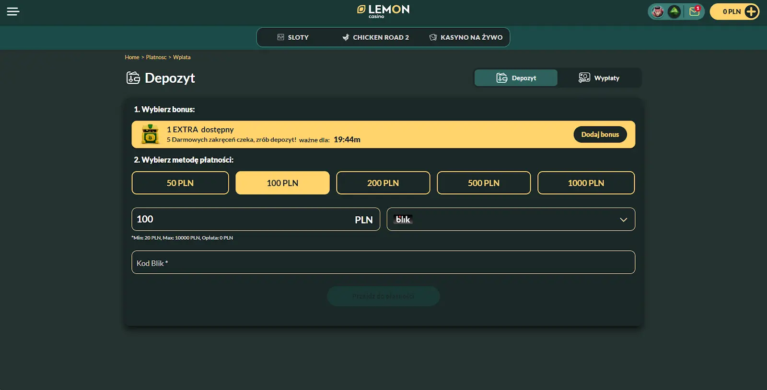
Task: Switch to the Depozyt tab
Action: (516, 78)
